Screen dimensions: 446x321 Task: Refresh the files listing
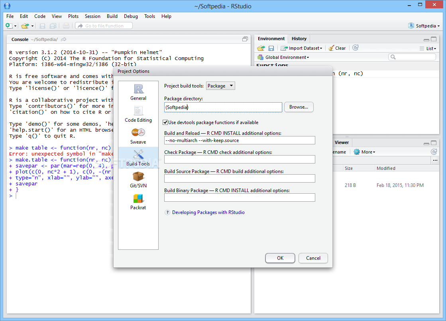pos(434,152)
